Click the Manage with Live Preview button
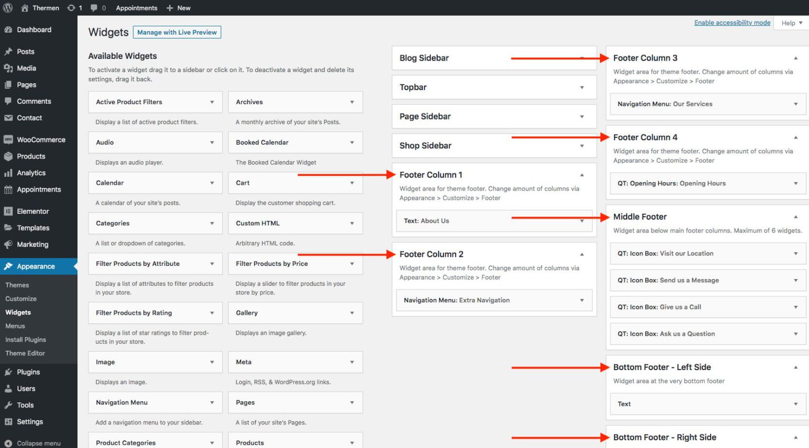This screenshot has height=448, width=809. tap(177, 32)
